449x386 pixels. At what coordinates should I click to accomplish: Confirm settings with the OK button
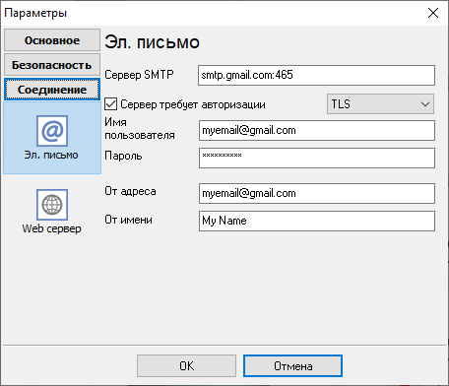186,365
